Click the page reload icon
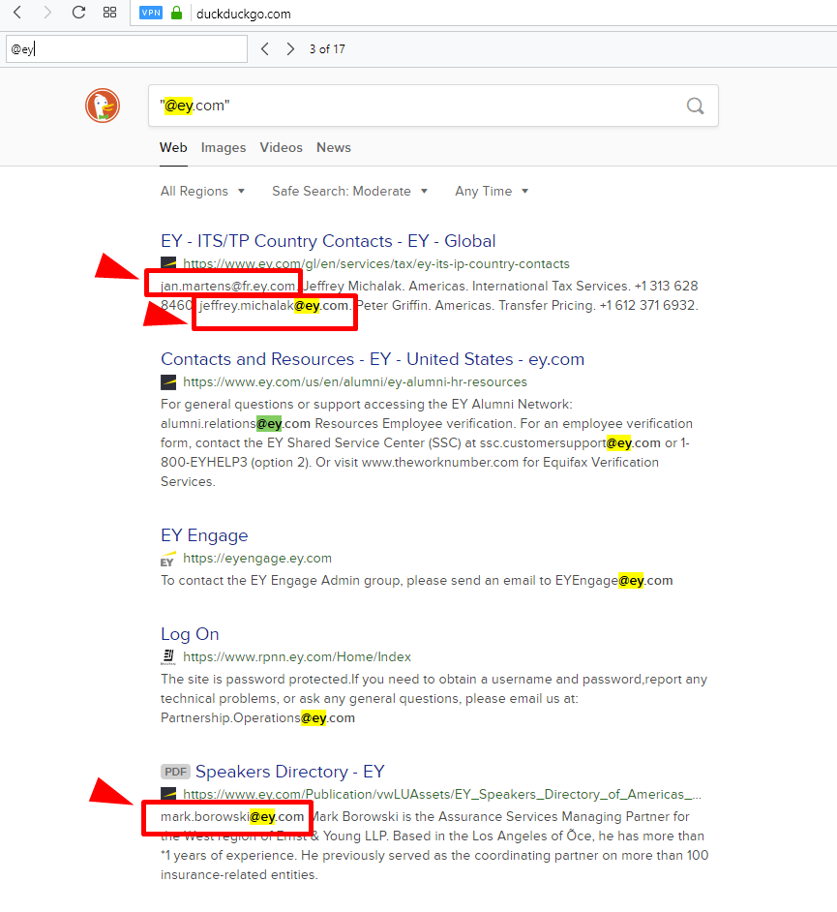The width and height of the screenshot is (837, 912). 77,14
